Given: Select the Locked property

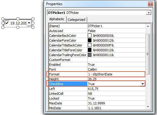Looking at the screenshot, I should [54, 98].
